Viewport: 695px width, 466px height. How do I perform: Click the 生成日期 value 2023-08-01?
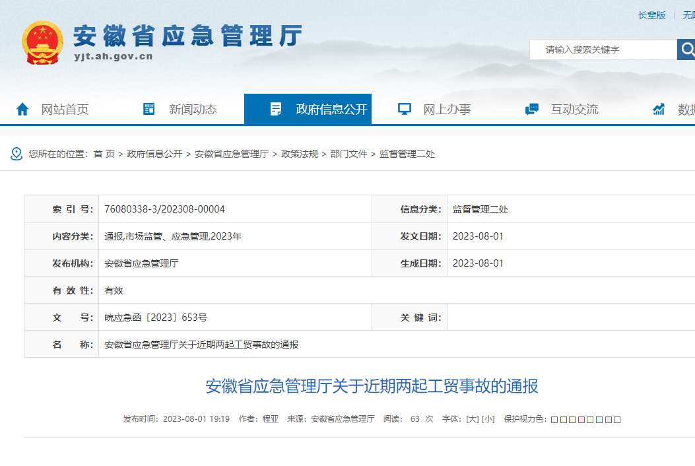tap(478, 263)
